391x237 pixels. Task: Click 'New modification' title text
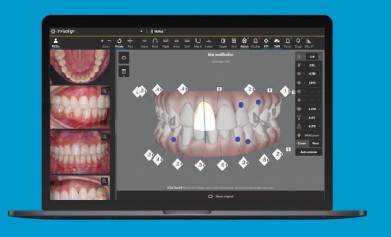(x=220, y=54)
